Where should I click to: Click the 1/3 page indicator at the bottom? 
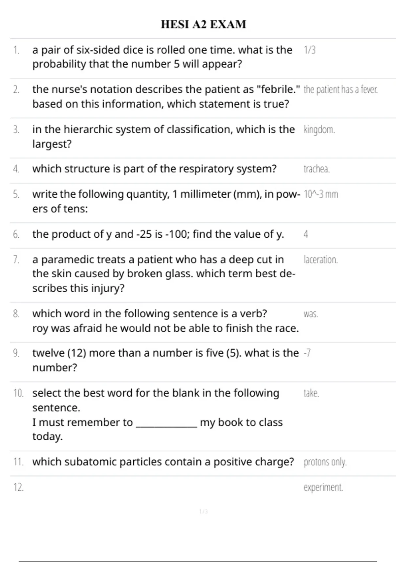204,512
